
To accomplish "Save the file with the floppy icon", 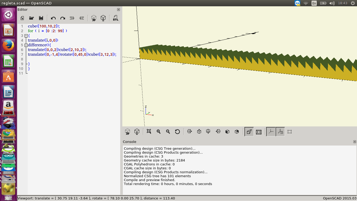I will coord(41,18).
